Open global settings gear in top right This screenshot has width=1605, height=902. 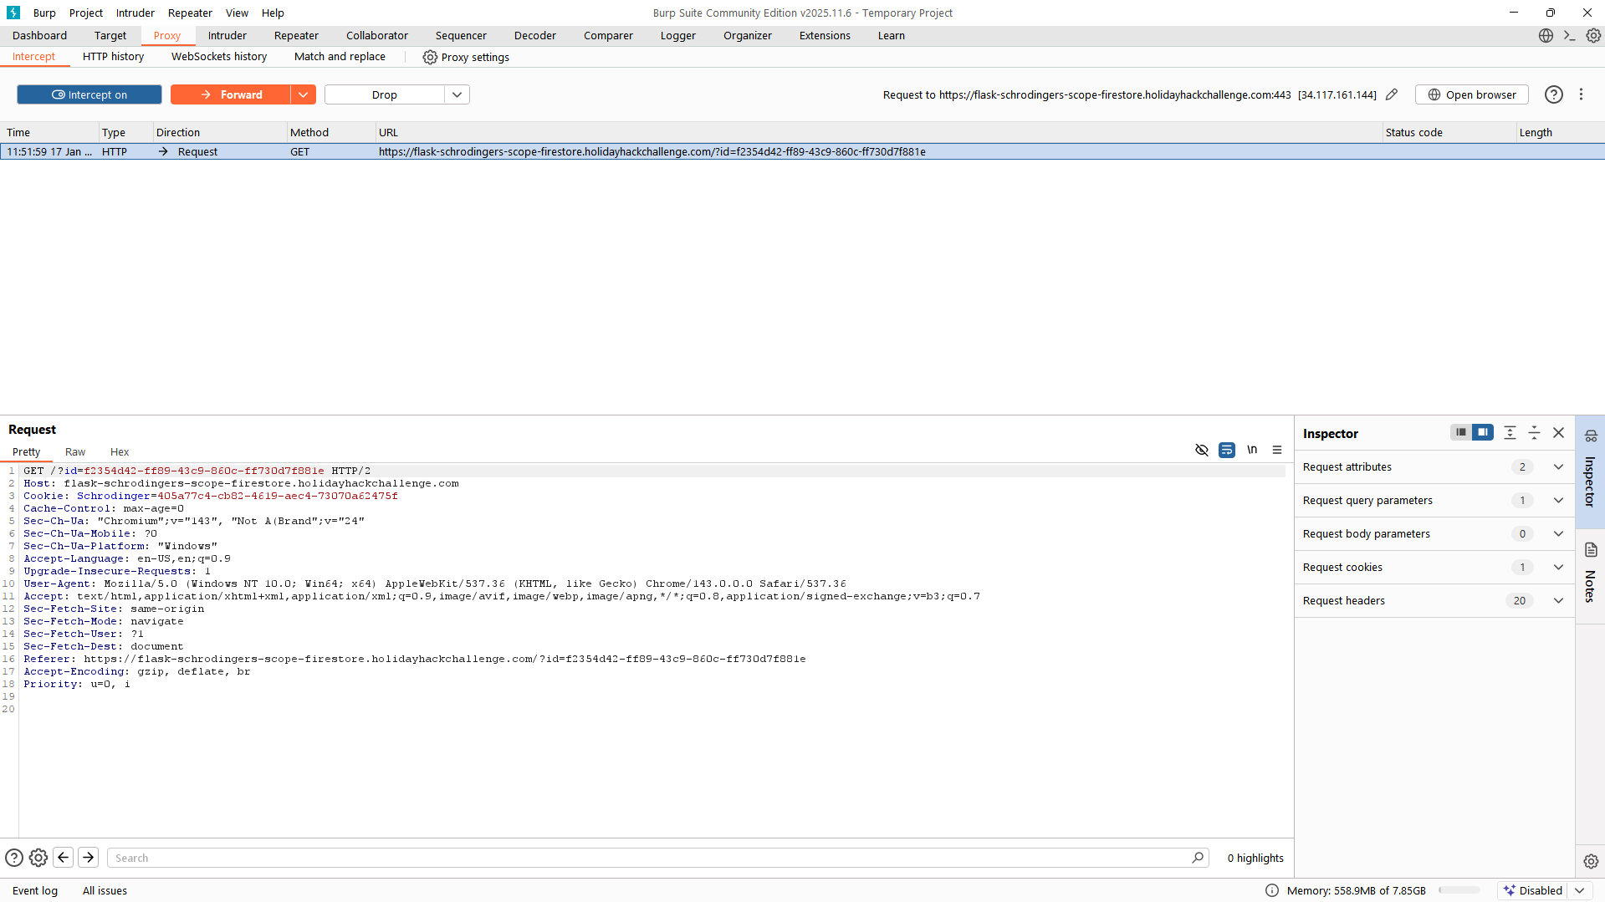pyautogui.click(x=1593, y=36)
